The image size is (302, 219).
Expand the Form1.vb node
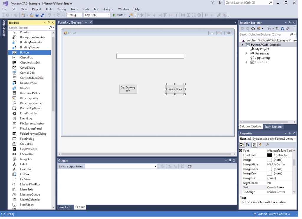(x=246, y=62)
